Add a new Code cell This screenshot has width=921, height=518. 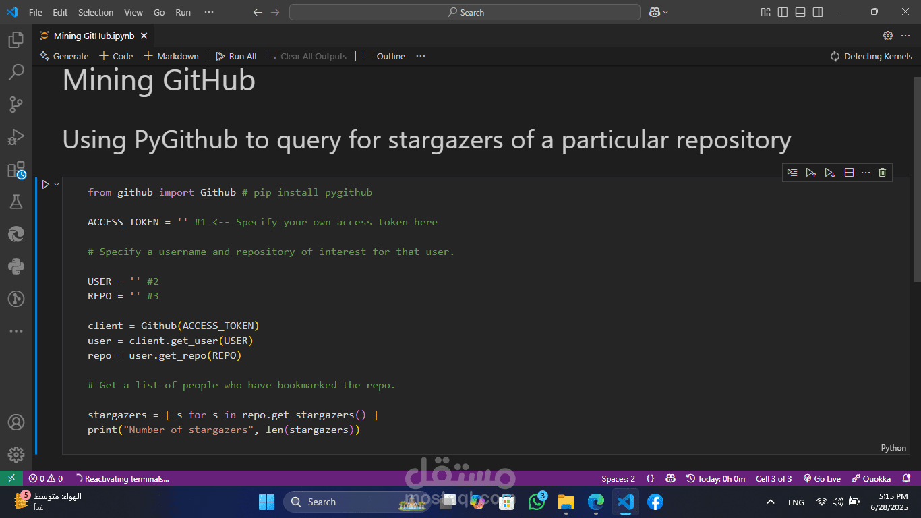(x=116, y=56)
